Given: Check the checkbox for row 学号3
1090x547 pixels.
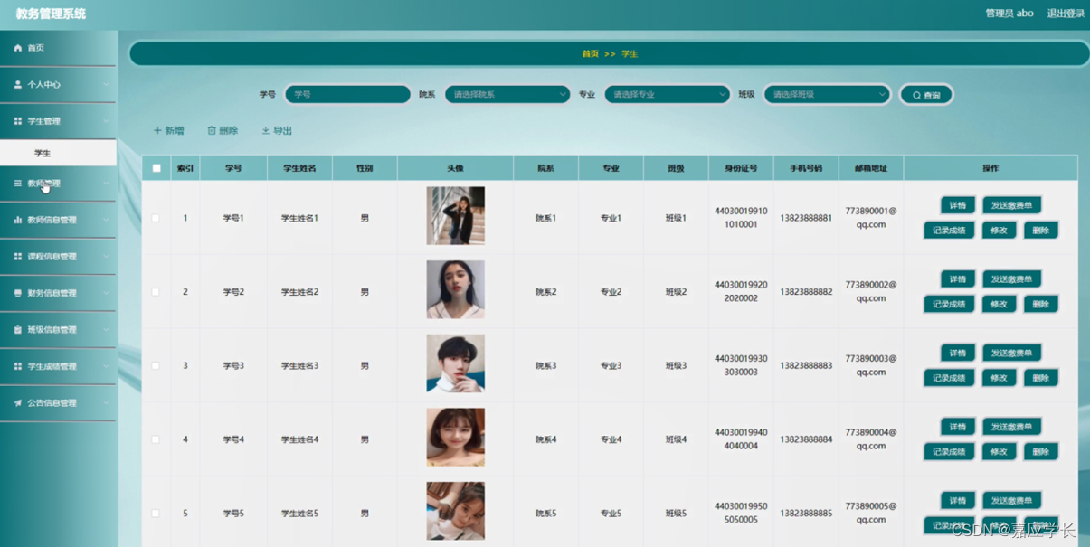Looking at the screenshot, I should pos(156,365).
